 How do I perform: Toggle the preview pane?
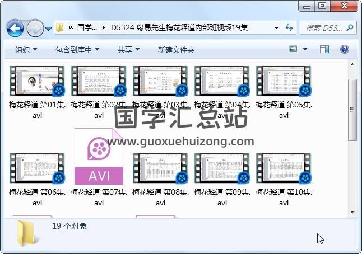(x=324, y=49)
